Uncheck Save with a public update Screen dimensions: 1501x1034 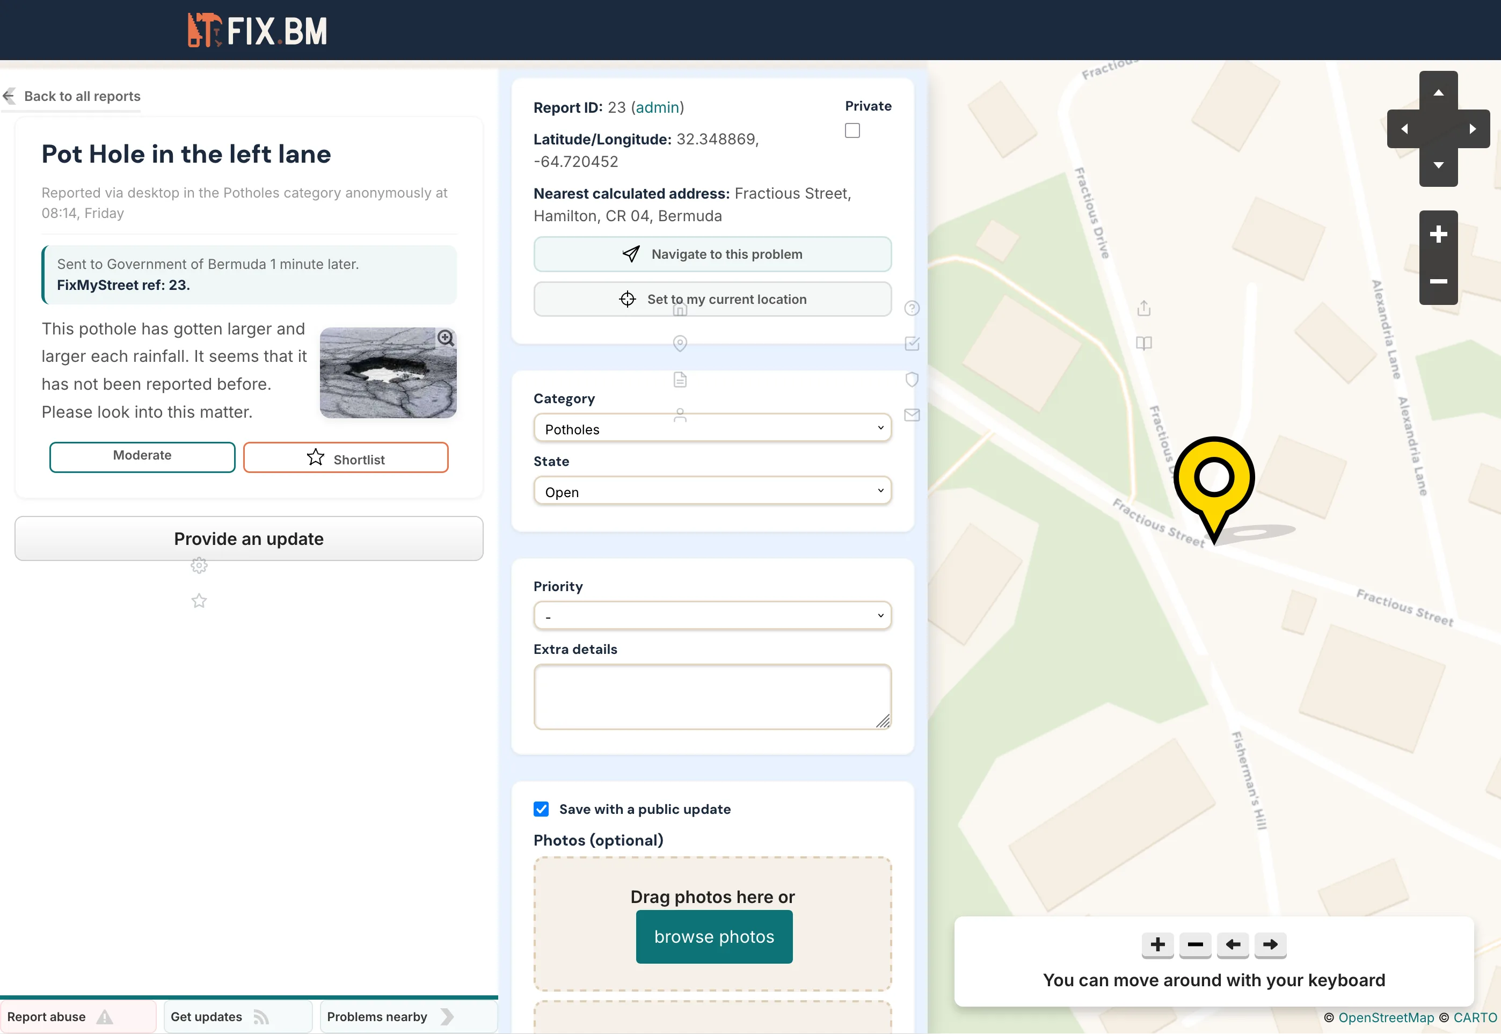pyautogui.click(x=541, y=809)
